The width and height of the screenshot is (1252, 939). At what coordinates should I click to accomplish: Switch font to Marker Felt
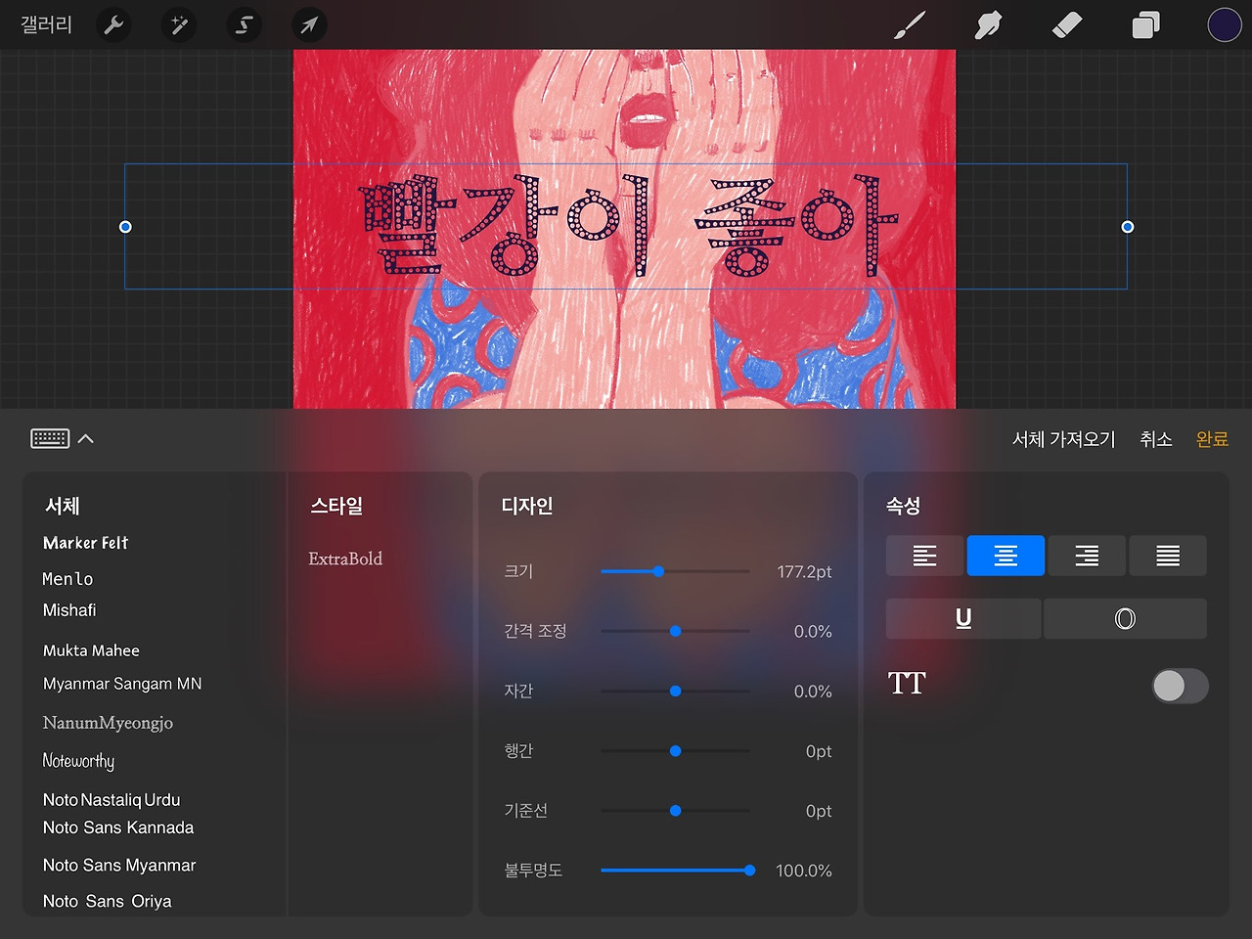coord(85,543)
